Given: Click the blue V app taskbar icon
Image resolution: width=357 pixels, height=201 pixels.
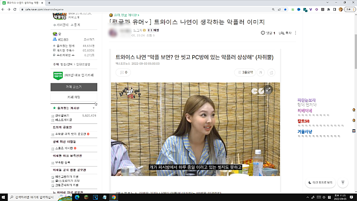Looking at the screenshot, I should tap(95, 197).
